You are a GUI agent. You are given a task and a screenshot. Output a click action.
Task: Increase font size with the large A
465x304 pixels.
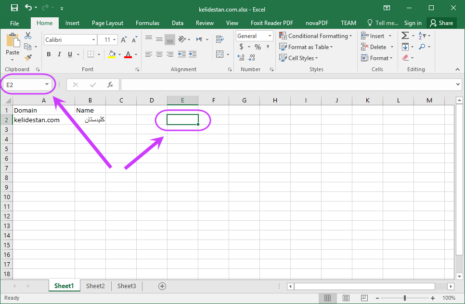[x=124, y=39]
